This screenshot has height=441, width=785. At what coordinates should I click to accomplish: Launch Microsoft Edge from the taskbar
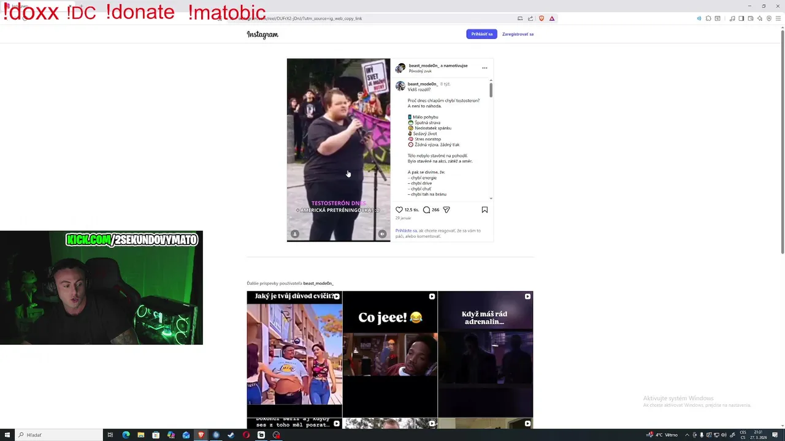[x=126, y=435]
